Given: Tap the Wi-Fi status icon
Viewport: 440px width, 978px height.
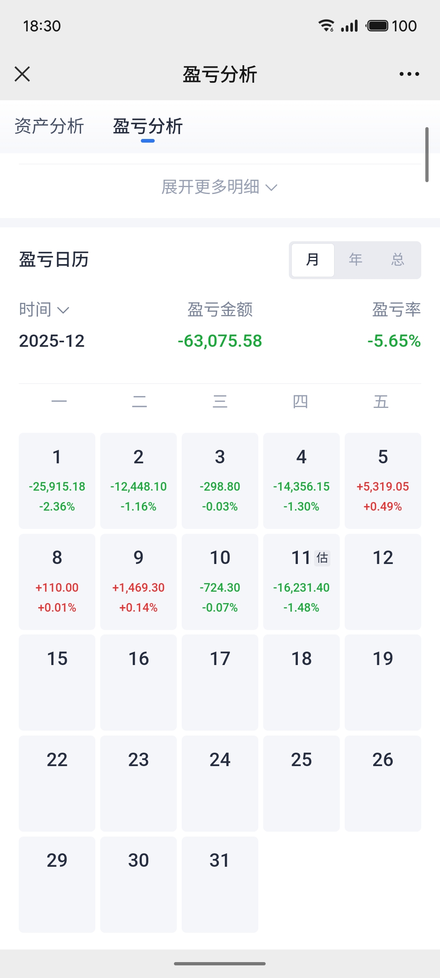Looking at the screenshot, I should 326,26.
